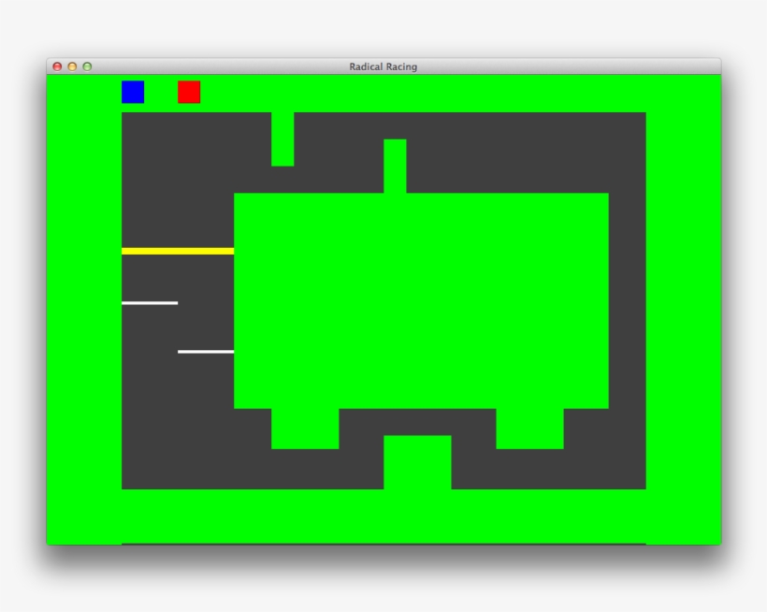
Task: Close the Radical Racing window
Action: (x=57, y=66)
